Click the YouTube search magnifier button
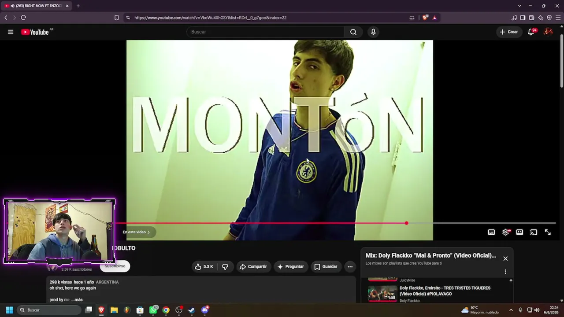 353,32
